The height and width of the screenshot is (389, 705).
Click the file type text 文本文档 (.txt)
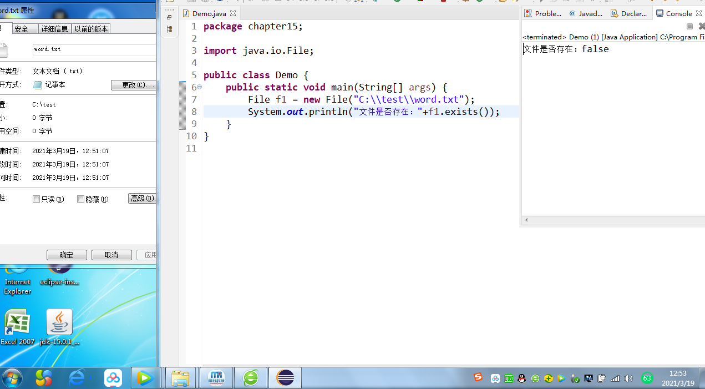pos(57,71)
